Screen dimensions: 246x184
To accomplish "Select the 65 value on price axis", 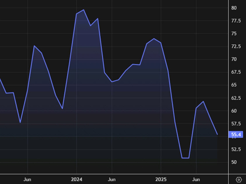I will [x=234, y=85].
